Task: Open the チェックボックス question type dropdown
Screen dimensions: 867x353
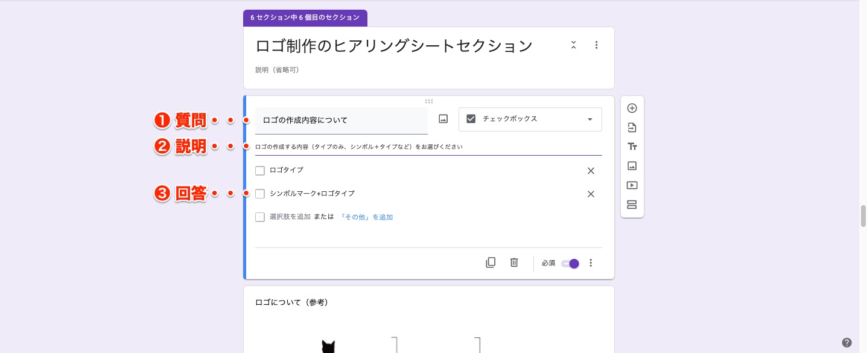Action: 530,119
